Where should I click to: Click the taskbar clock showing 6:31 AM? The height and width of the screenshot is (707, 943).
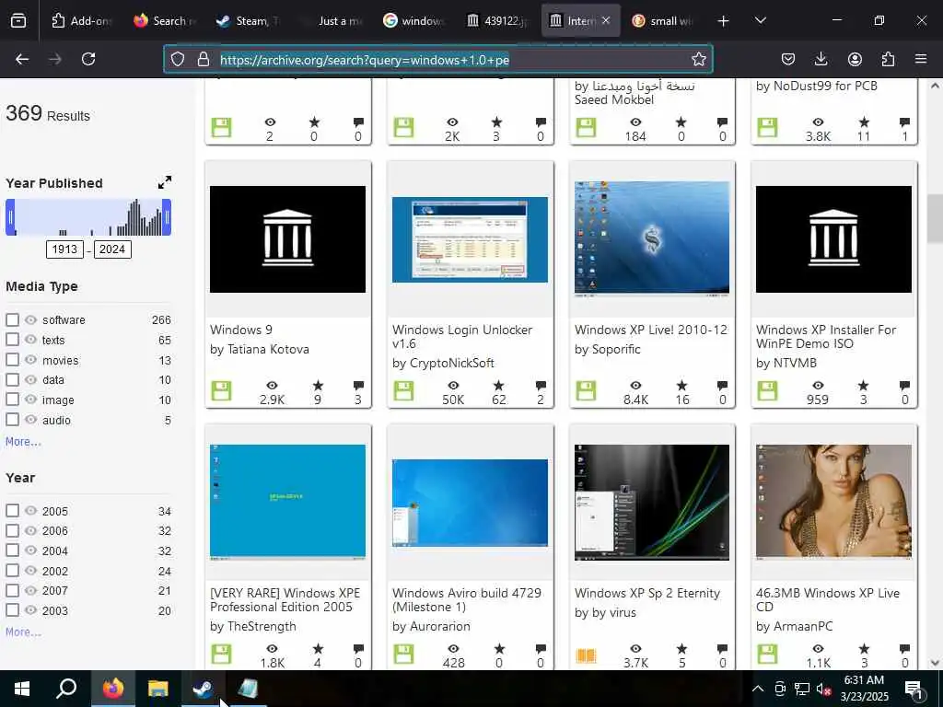coord(864,689)
